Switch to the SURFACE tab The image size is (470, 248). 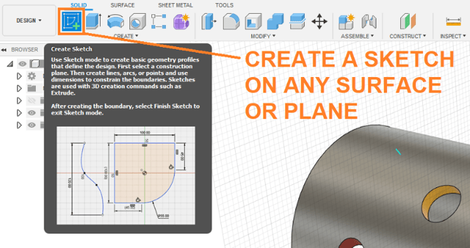click(x=122, y=5)
